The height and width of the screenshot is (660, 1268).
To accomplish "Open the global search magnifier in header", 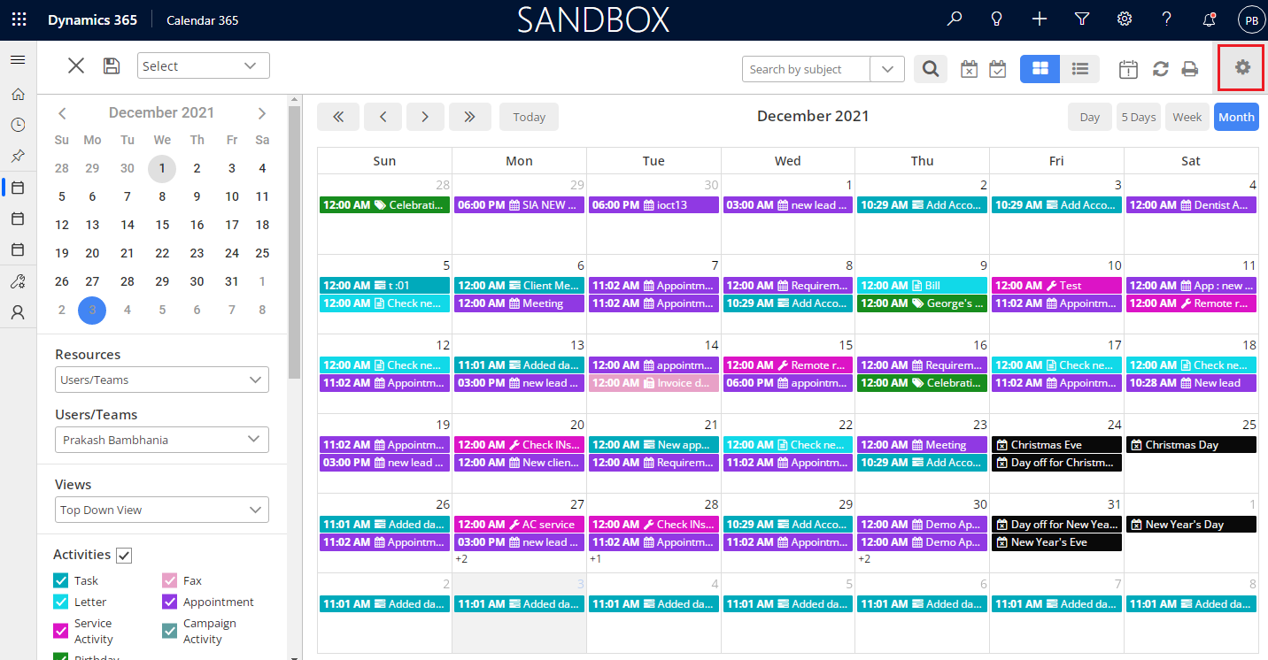I will coord(955,19).
